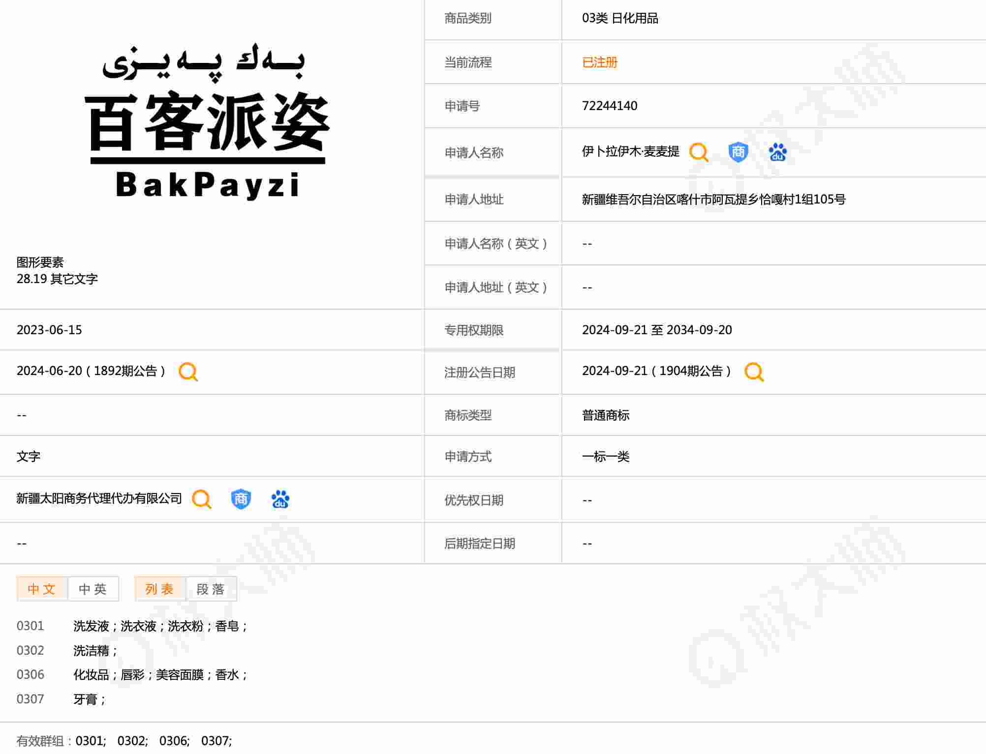The height and width of the screenshot is (754, 986).
Task: Click the blue 商 shield icon beside applicant name
Action: (x=738, y=152)
